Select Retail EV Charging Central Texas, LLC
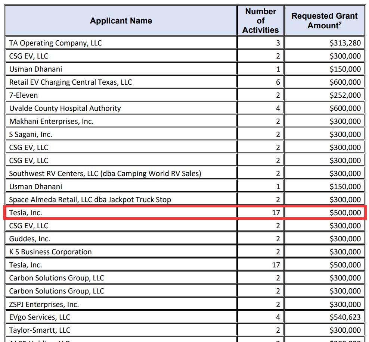This screenshot has width=369, height=342. point(121,82)
